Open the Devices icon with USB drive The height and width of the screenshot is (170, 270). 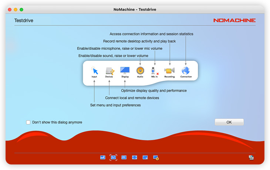point(109,71)
